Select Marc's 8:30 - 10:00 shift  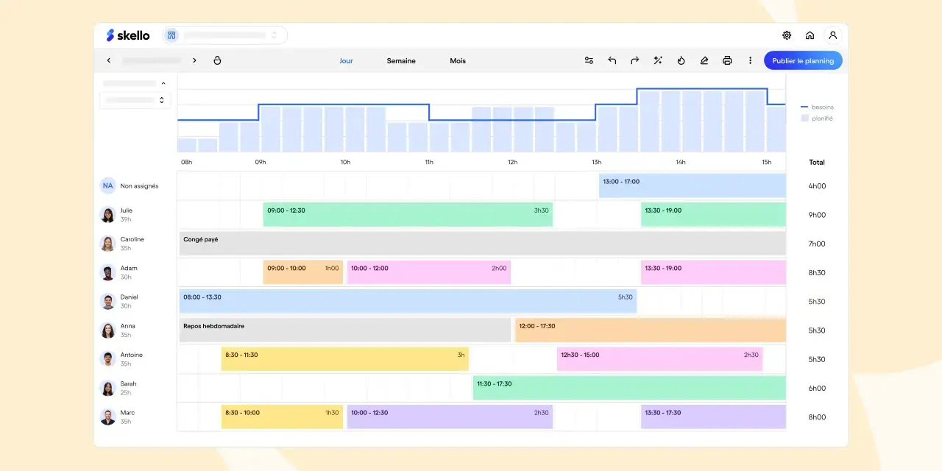point(282,417)
